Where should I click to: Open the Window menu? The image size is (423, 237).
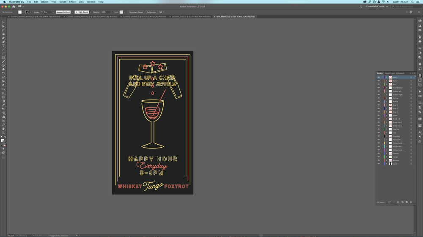pyautogui.click(x=91, y=2)
